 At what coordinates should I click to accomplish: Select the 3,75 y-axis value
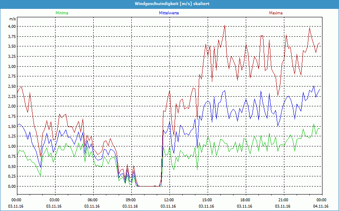point(12,37)
